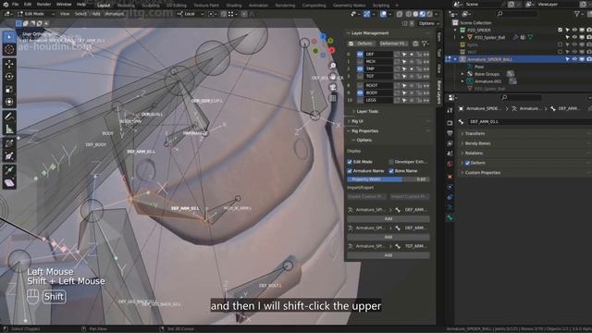The height and width of the screenshot is (333, 592).
Task: Adjust the Property Width slider
Action: pos(388,179)
